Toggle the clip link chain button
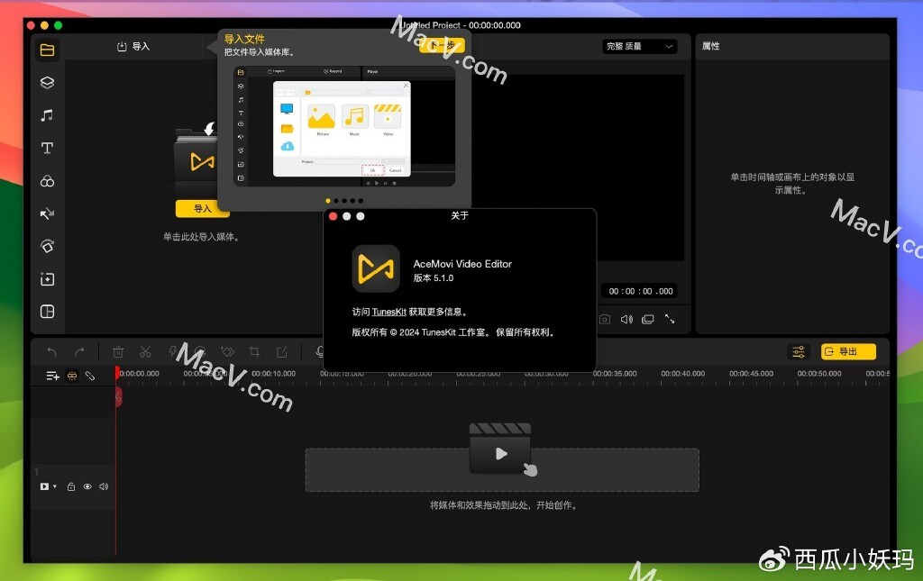 tap(90, 376)
